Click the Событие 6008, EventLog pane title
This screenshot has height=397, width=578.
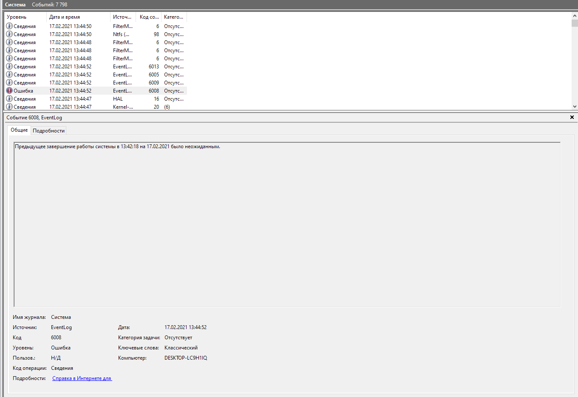pyautogui.click(x=34, y=118)
